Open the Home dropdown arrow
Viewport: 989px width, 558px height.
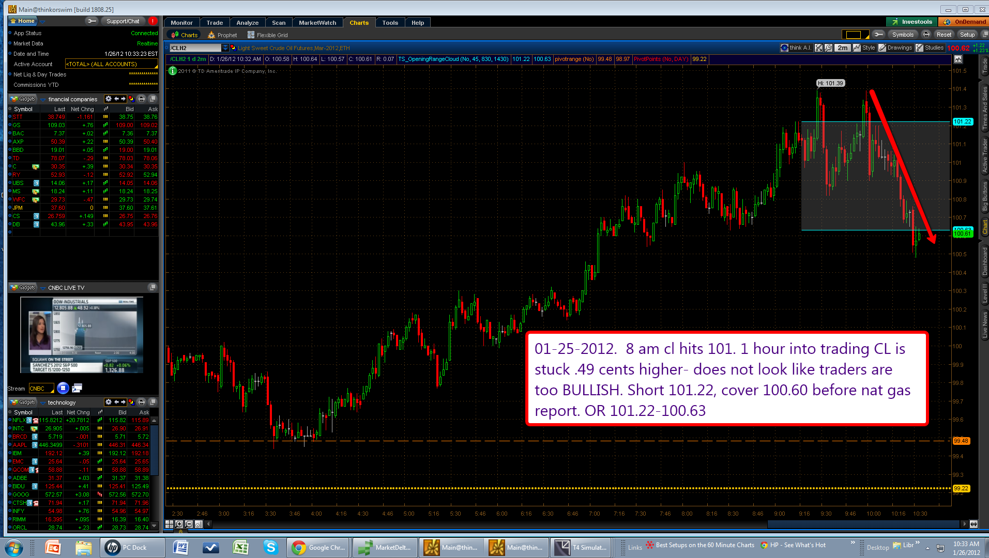(42, 21)
